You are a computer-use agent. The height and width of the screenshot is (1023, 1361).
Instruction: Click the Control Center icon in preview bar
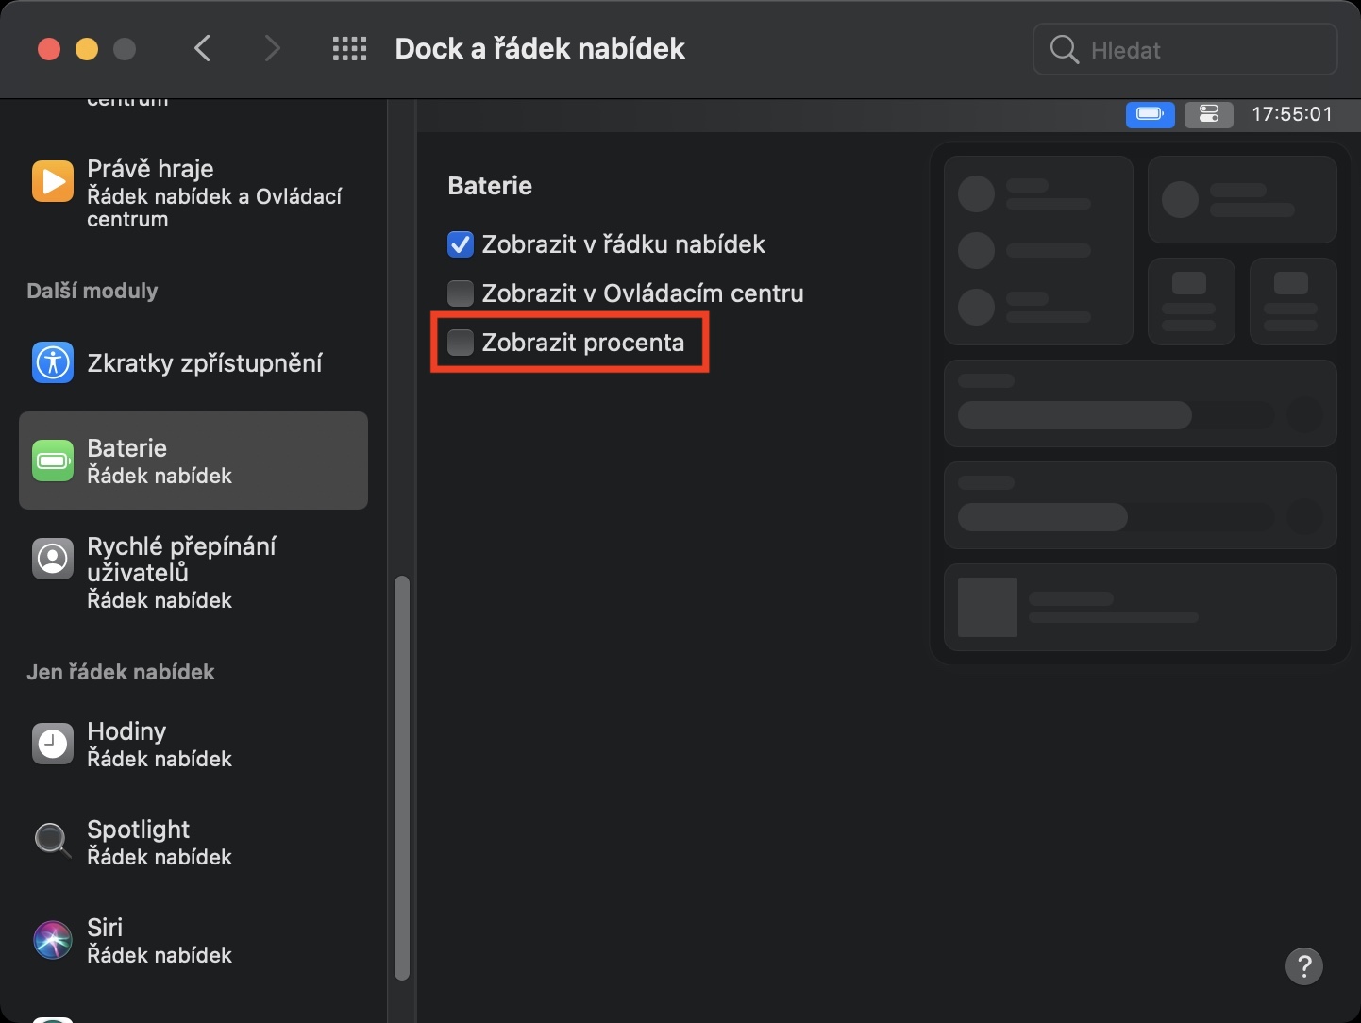(1209, 114)
